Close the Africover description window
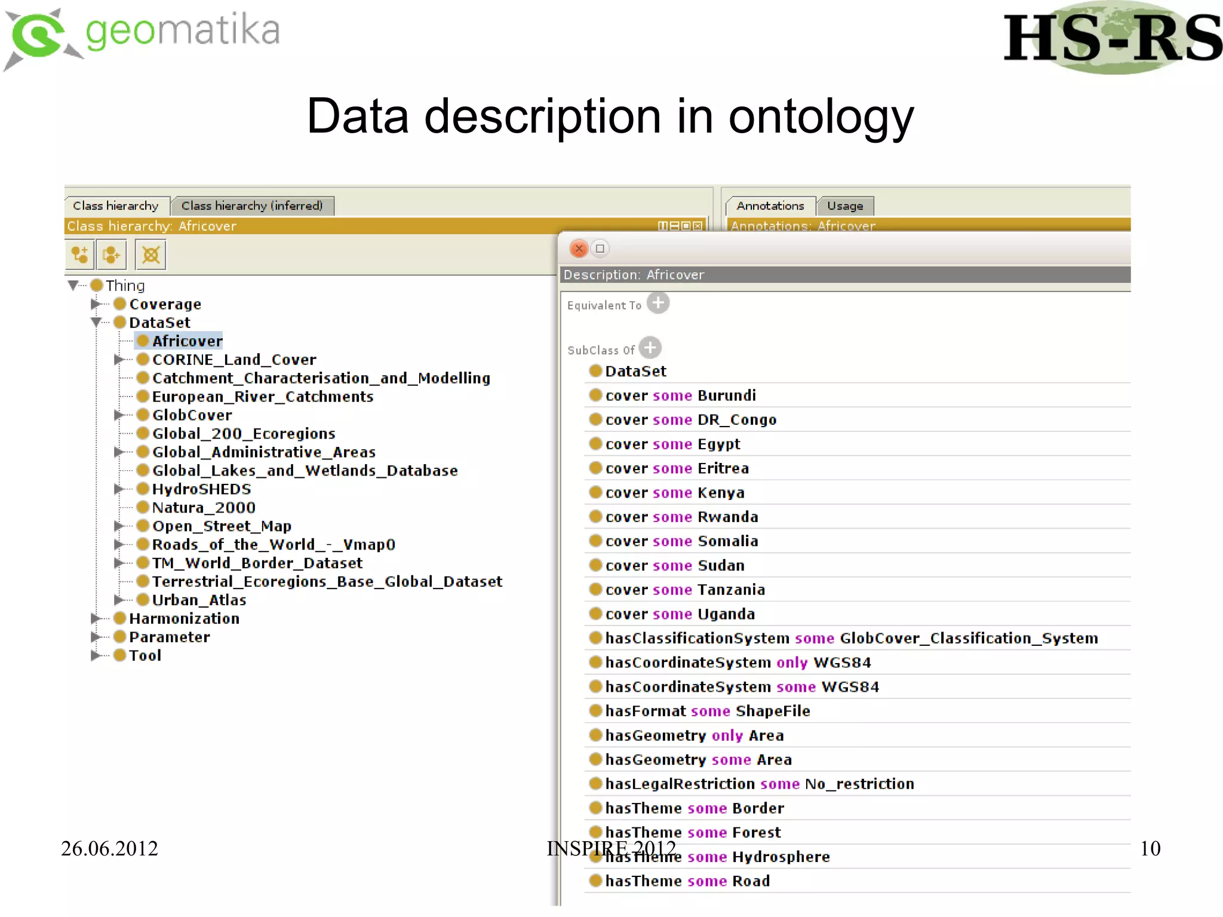The image size is (1223, 917). coord(579,249)
